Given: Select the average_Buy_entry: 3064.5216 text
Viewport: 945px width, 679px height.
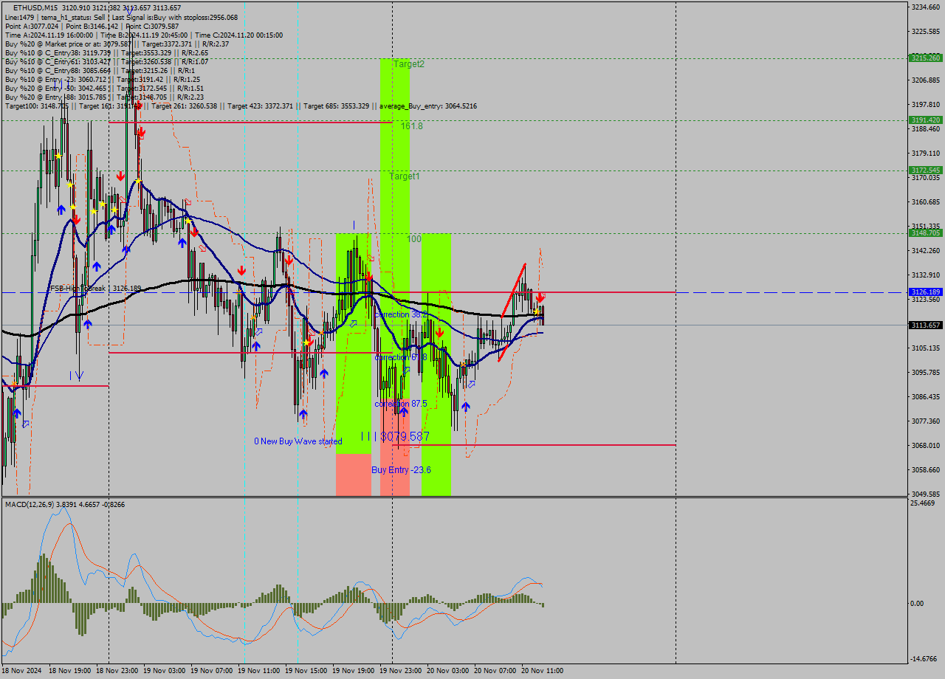Looking at the screenshot, I should [x=428, y=106].
